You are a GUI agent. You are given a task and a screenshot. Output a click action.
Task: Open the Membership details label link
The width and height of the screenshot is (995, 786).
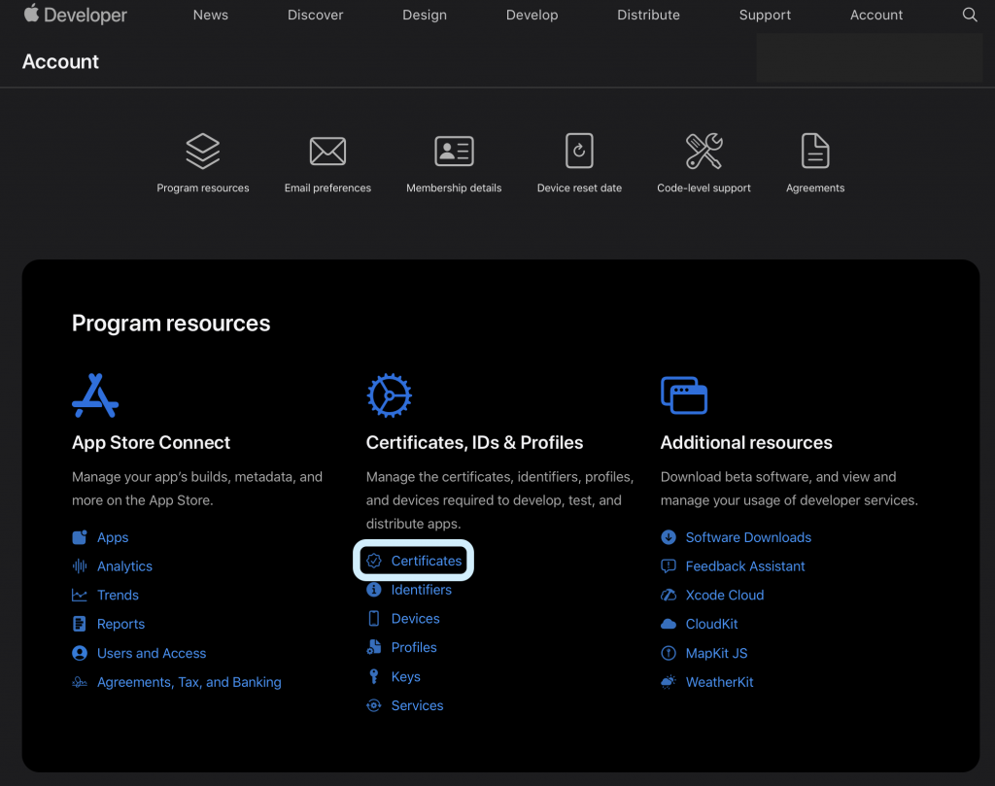[x=454, y=188]
